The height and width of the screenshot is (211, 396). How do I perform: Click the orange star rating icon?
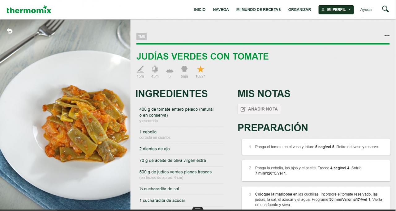click(200, 69)
